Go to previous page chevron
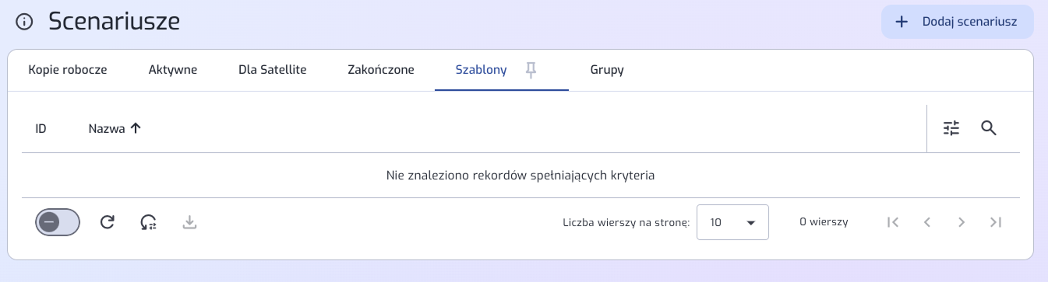 927,222
